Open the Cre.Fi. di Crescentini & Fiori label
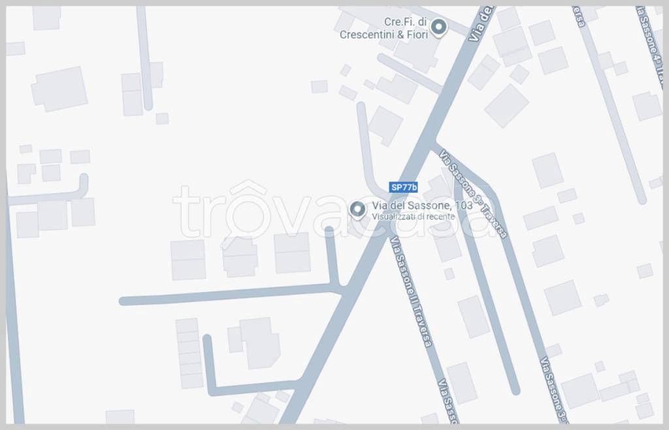 click(x=384, y=28)
